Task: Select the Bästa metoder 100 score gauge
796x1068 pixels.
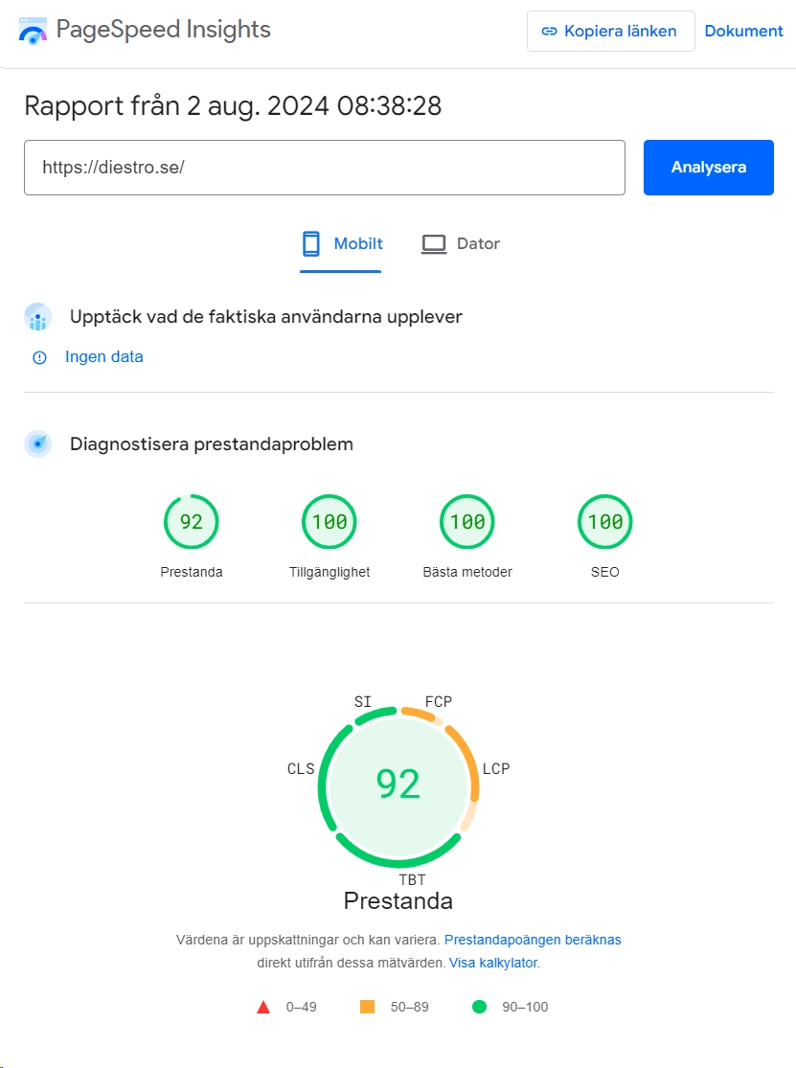Action: (x=467, y=522)
